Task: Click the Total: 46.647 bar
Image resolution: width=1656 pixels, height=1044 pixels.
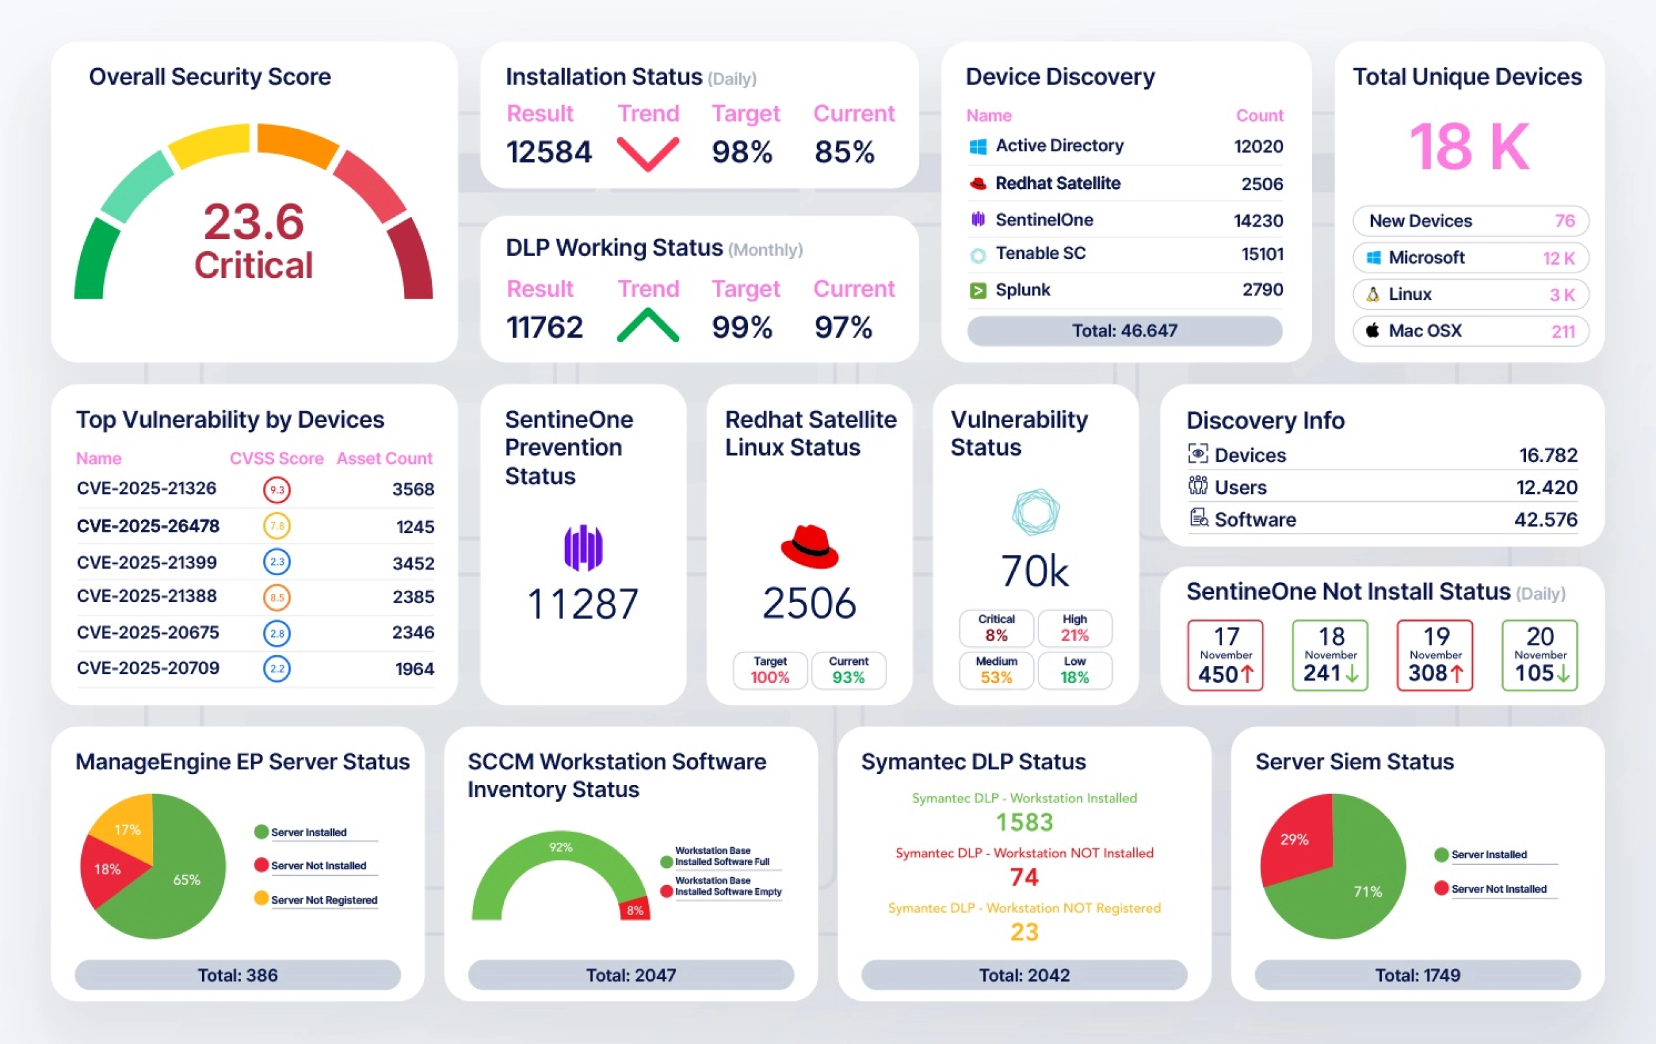Action: (x=1124, y=331)
